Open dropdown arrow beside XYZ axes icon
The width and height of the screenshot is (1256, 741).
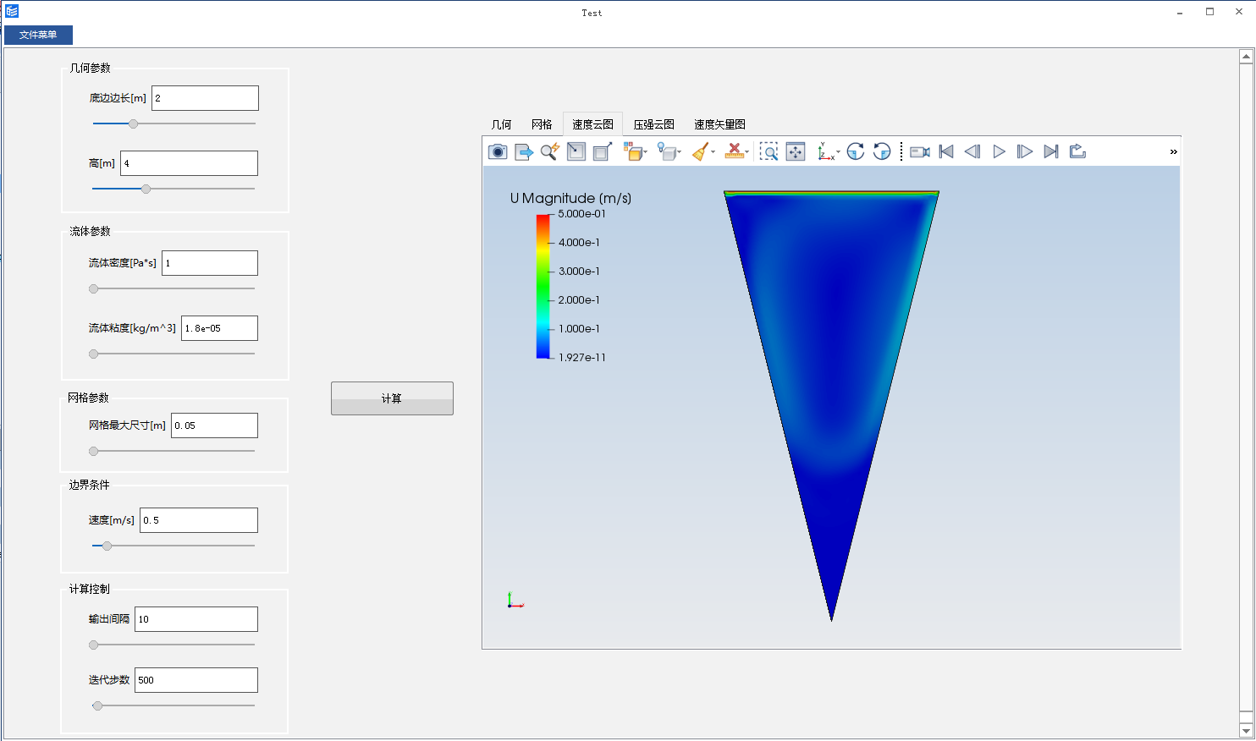pyautogui.click(x=838, y=153)
